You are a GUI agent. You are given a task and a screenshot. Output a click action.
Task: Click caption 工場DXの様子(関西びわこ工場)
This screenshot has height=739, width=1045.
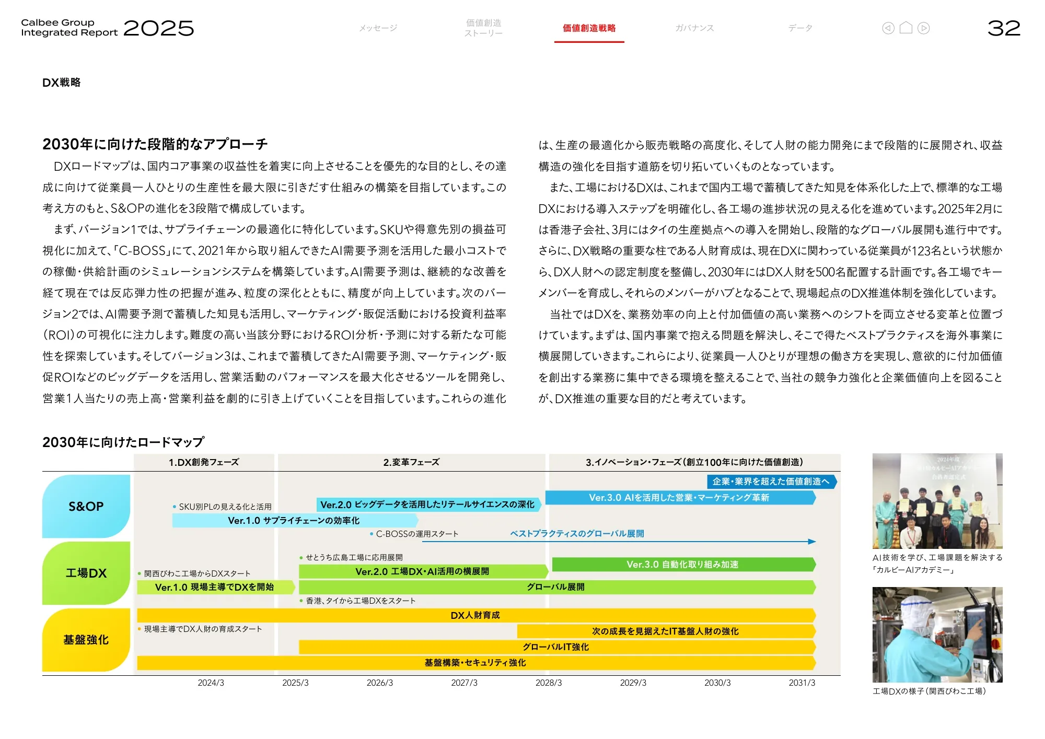(x=930, y=691)
